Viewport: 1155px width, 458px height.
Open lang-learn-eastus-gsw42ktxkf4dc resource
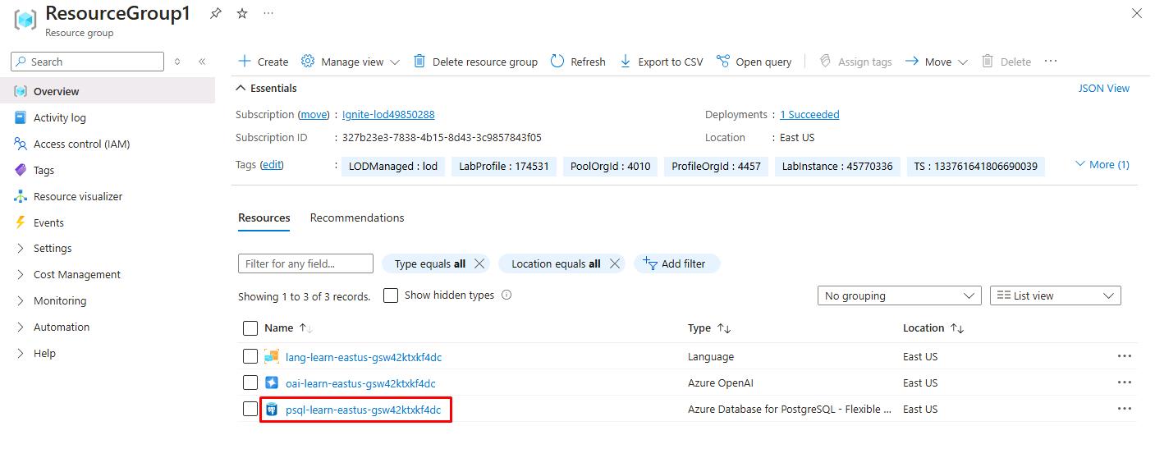coord(364,357)
